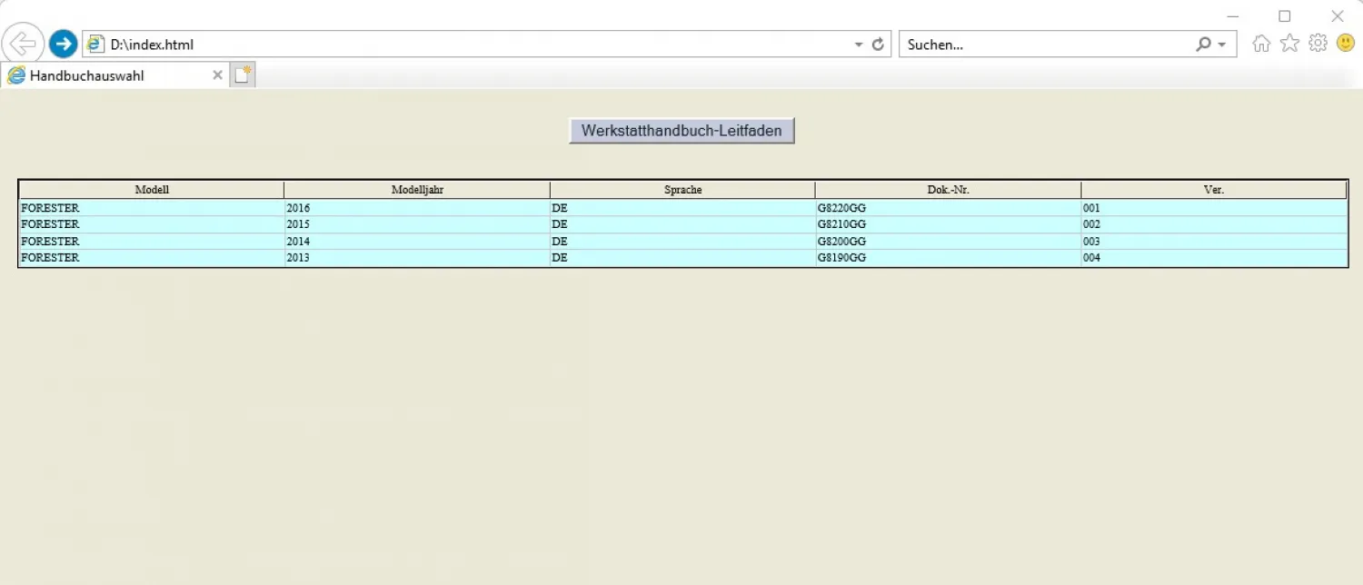
Task: Click the browser Back arrow button
Action: (x=23, y=44)
